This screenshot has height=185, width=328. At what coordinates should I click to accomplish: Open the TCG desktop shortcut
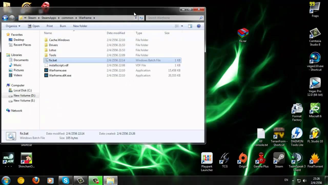[225, 160]
